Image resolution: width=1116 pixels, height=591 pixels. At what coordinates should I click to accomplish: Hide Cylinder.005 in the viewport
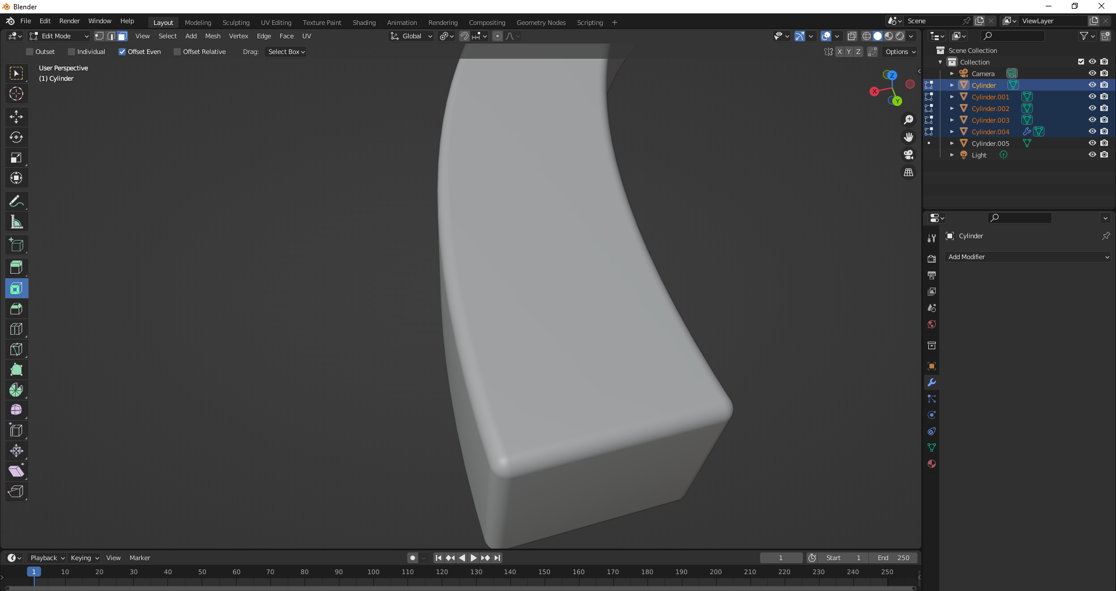(x=1092, y=143)
